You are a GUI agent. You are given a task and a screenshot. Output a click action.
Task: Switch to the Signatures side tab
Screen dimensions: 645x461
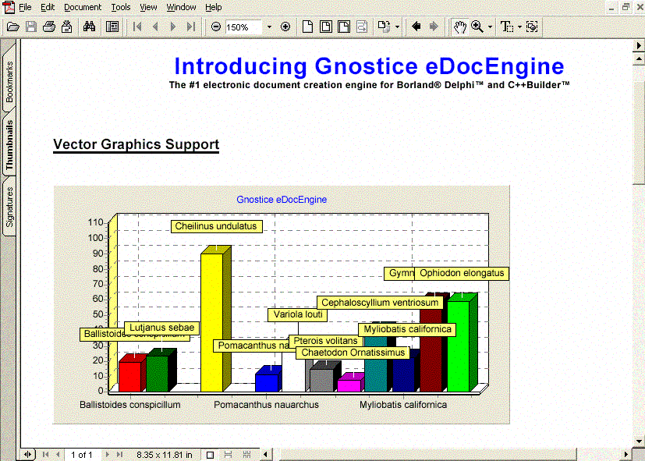point(9,207)
